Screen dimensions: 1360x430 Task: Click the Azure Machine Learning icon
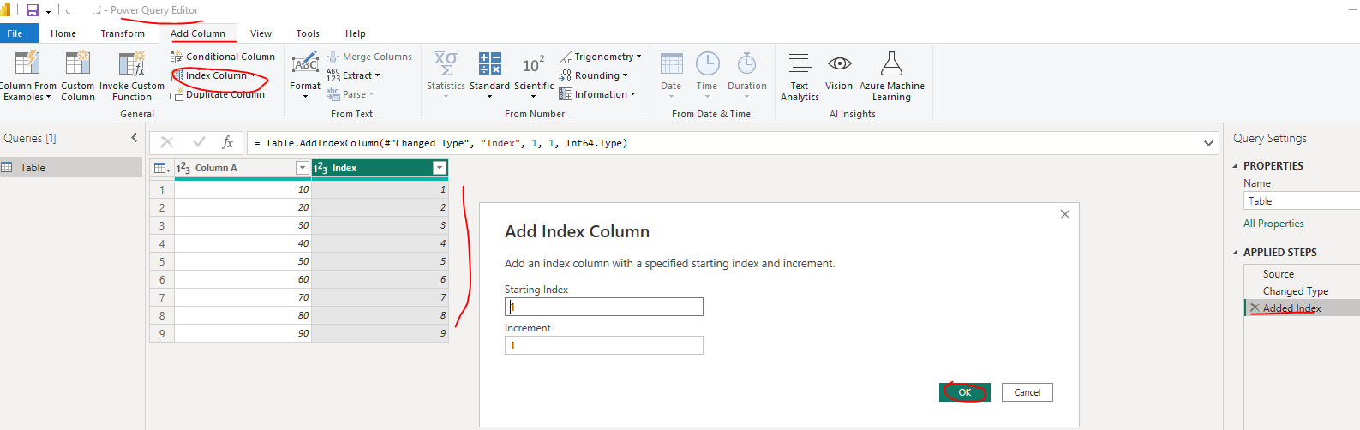point(892,63)
